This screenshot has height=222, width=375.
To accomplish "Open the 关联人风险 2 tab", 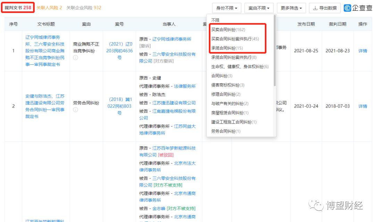I will (49, 8).
